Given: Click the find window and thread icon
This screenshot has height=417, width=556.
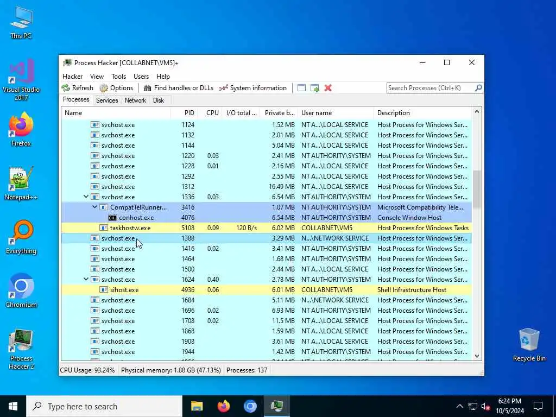Looking at the screenshot, I should pos(314,88).
